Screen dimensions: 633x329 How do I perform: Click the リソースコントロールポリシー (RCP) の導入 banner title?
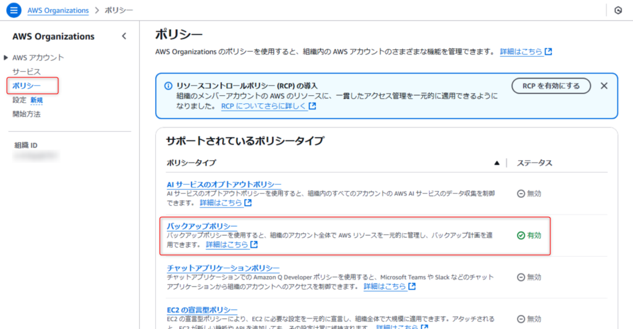(x=247, y=85)
